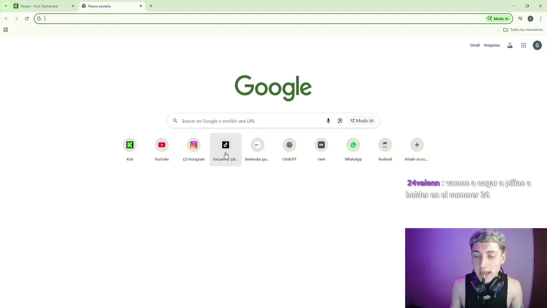Open the Imágenes link

pyautogui.click(x=492, y=45)
